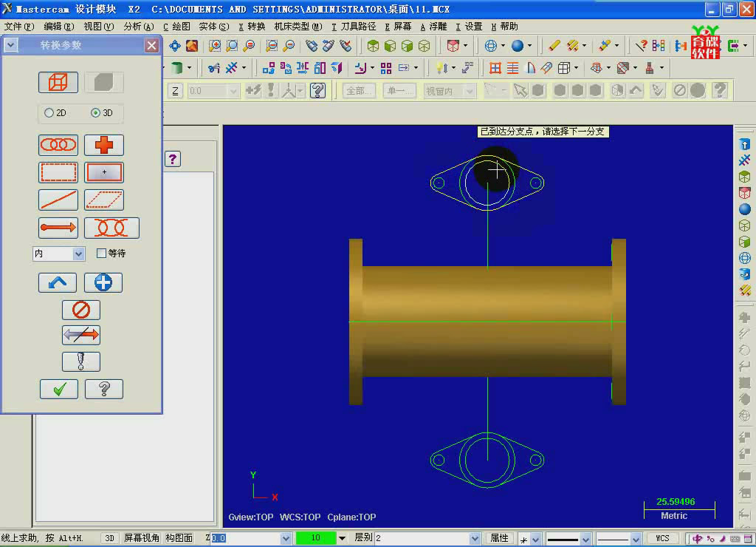Click the rectangular array four-squares icon
This screenshot has width=756, height=547.
[x=385, y=68]
